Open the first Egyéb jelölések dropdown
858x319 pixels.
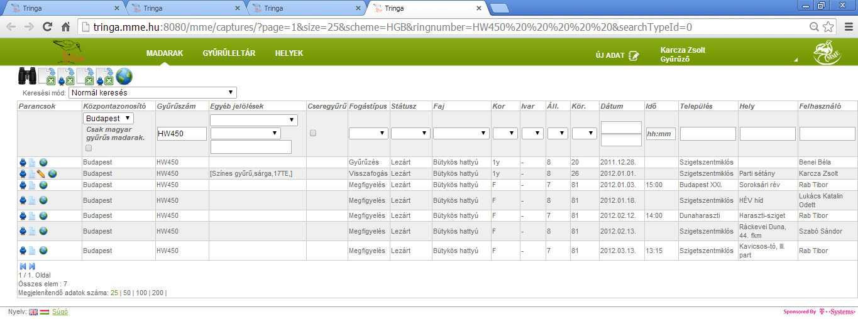coord(254,120)
